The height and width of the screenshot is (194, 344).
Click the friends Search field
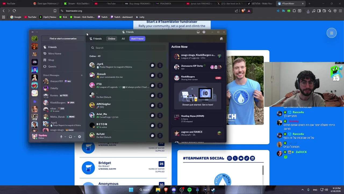128,48
